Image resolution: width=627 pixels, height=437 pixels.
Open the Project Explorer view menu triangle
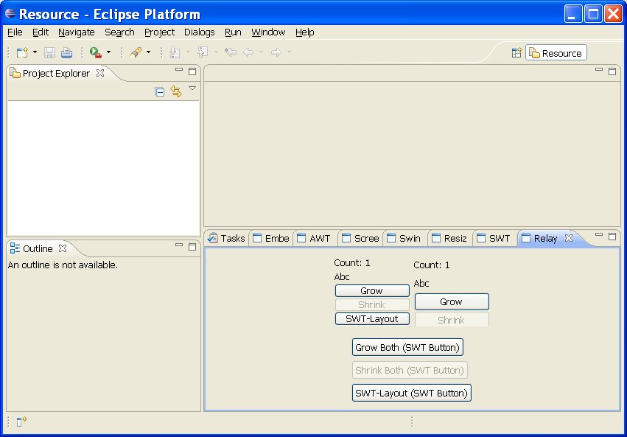coord(192,88)
